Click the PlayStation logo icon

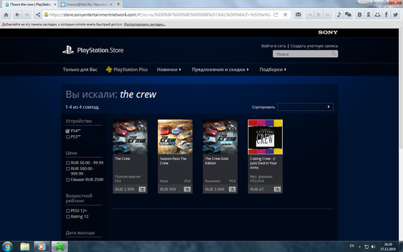tap(68, 50)
